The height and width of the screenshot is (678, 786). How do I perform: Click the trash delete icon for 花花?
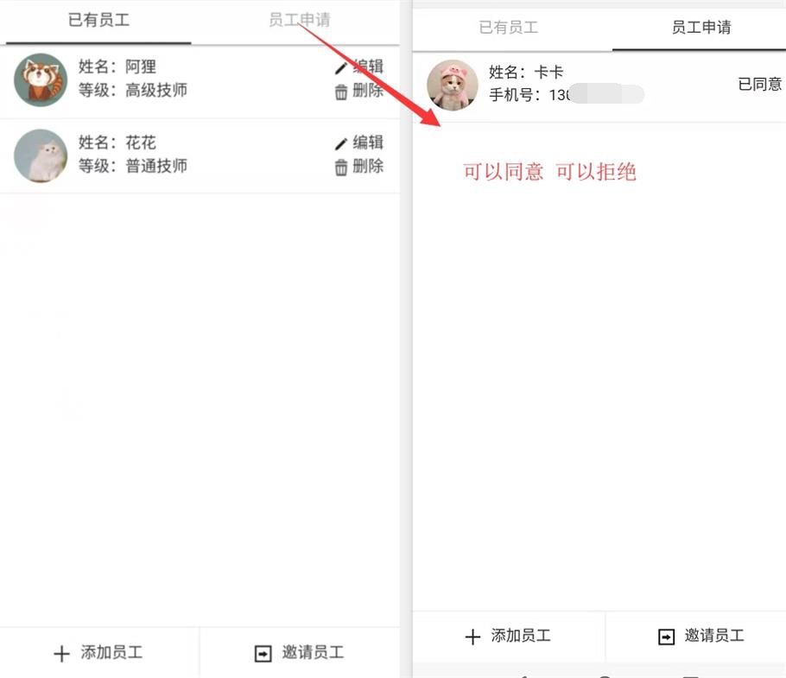tap(341, 168)
